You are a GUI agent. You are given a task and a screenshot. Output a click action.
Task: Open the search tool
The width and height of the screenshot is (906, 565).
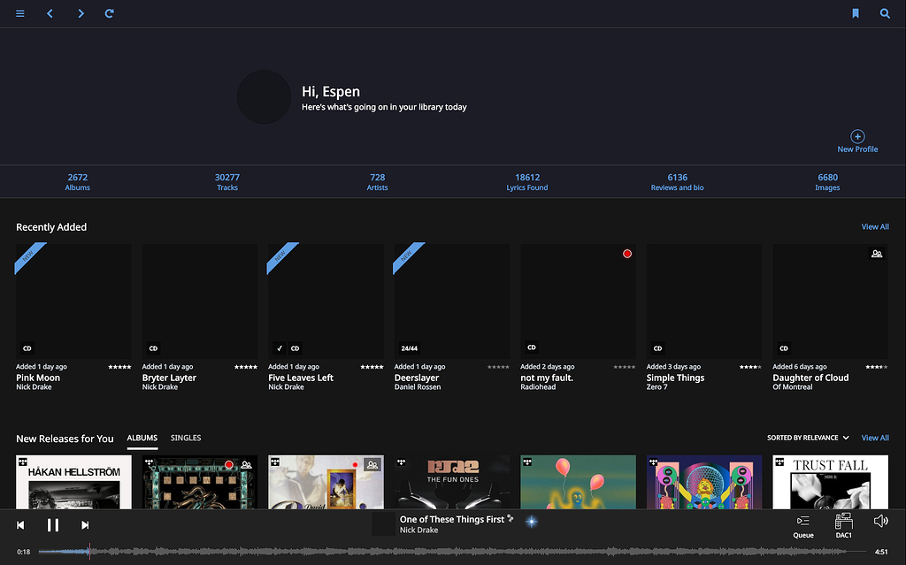tap(885, 13)
